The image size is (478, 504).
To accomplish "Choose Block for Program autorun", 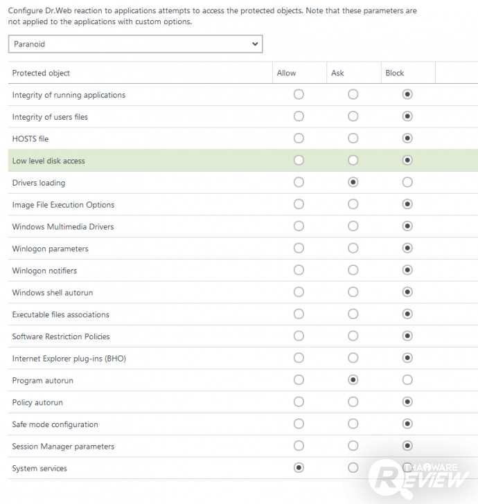I will 407,380.
